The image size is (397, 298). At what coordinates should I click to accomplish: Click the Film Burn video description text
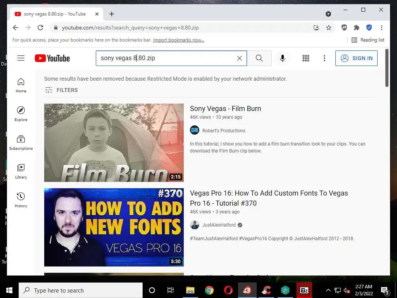pyautogui.click(x=278, y=147)
